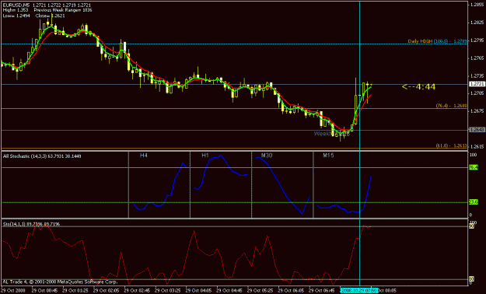Click the EURUSD,M5 chart title text

pos(16,5)
